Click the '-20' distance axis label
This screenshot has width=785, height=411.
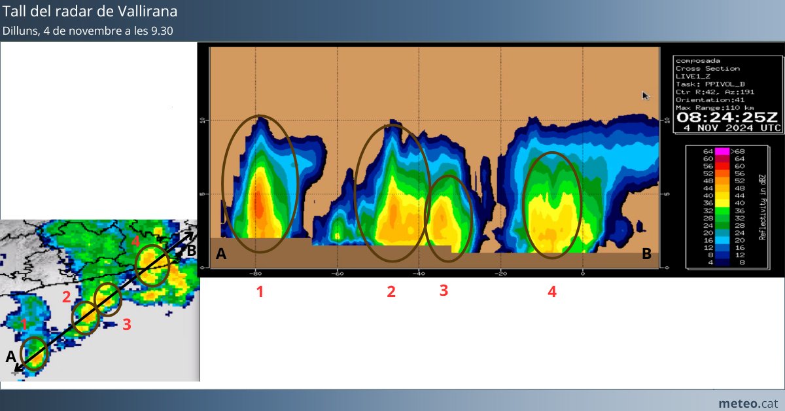point(500,273)
